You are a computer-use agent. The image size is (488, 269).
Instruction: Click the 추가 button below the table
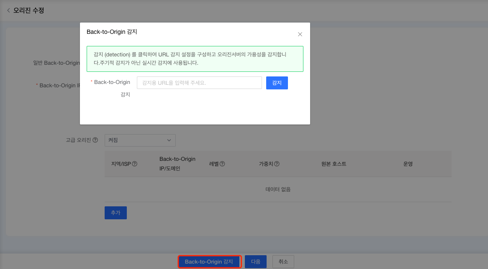(x=115, y=213)
